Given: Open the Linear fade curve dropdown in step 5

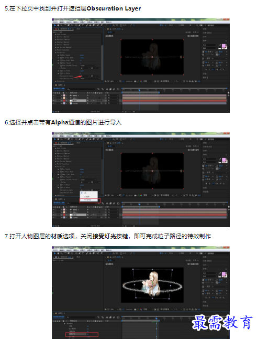Looking at the screenshot, I should pyautogui.click(x=88, y=66).
